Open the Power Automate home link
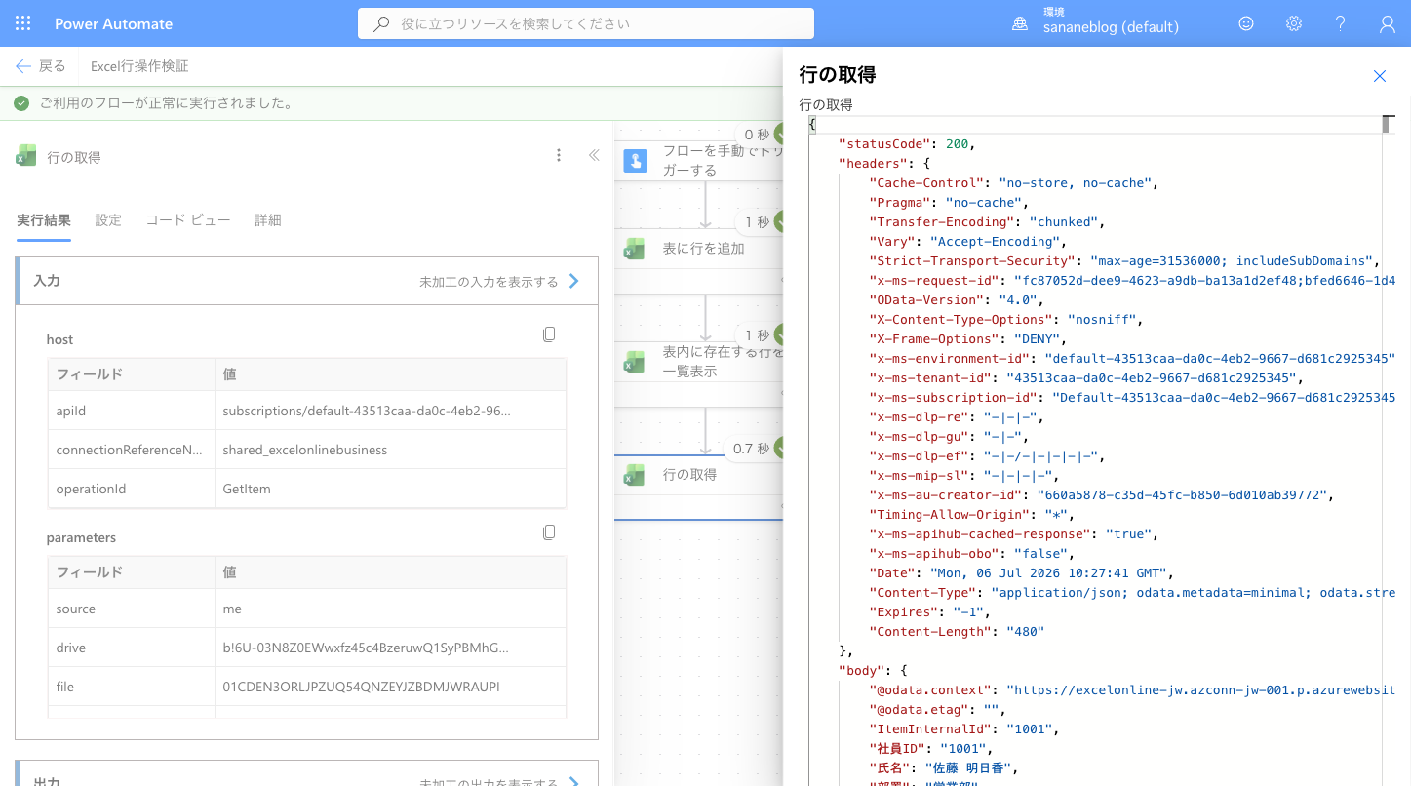Screen dimensions: 1411x786 [113, 23]
